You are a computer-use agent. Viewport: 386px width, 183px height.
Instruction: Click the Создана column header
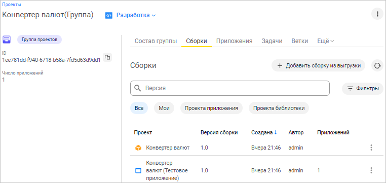coord(262,132)
